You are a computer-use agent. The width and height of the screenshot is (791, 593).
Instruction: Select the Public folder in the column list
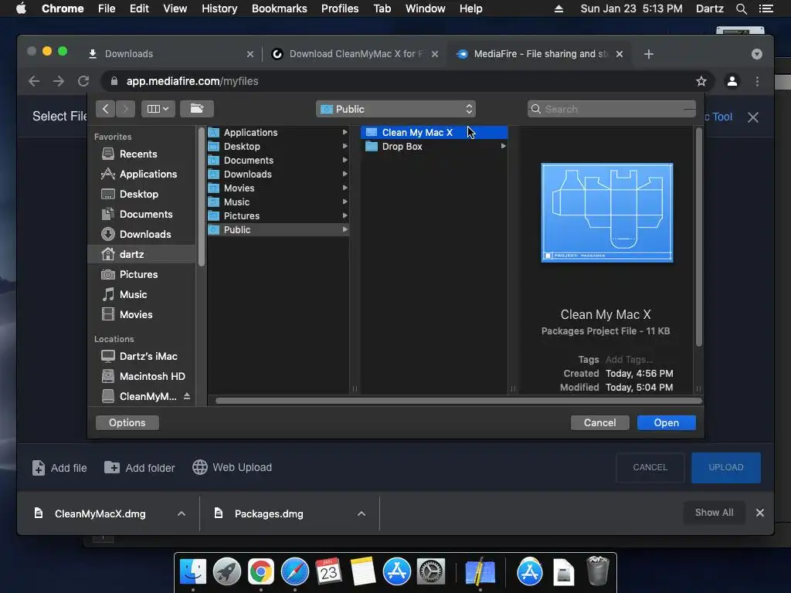pyautogui.click(x=278, y=229)
